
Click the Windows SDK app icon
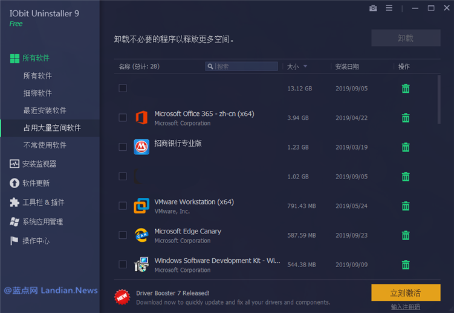pyautogui.click(x=141, y=265)
